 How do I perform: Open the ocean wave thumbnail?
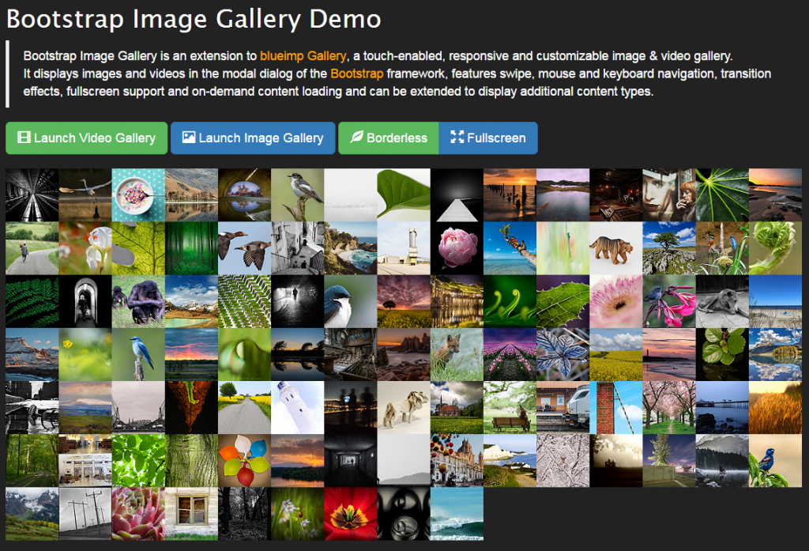(x=457, y=514)
